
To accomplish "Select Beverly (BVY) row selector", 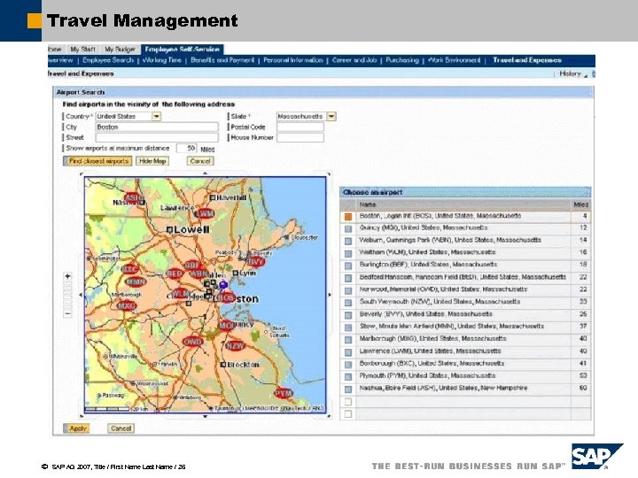I will tap(348, 315).
